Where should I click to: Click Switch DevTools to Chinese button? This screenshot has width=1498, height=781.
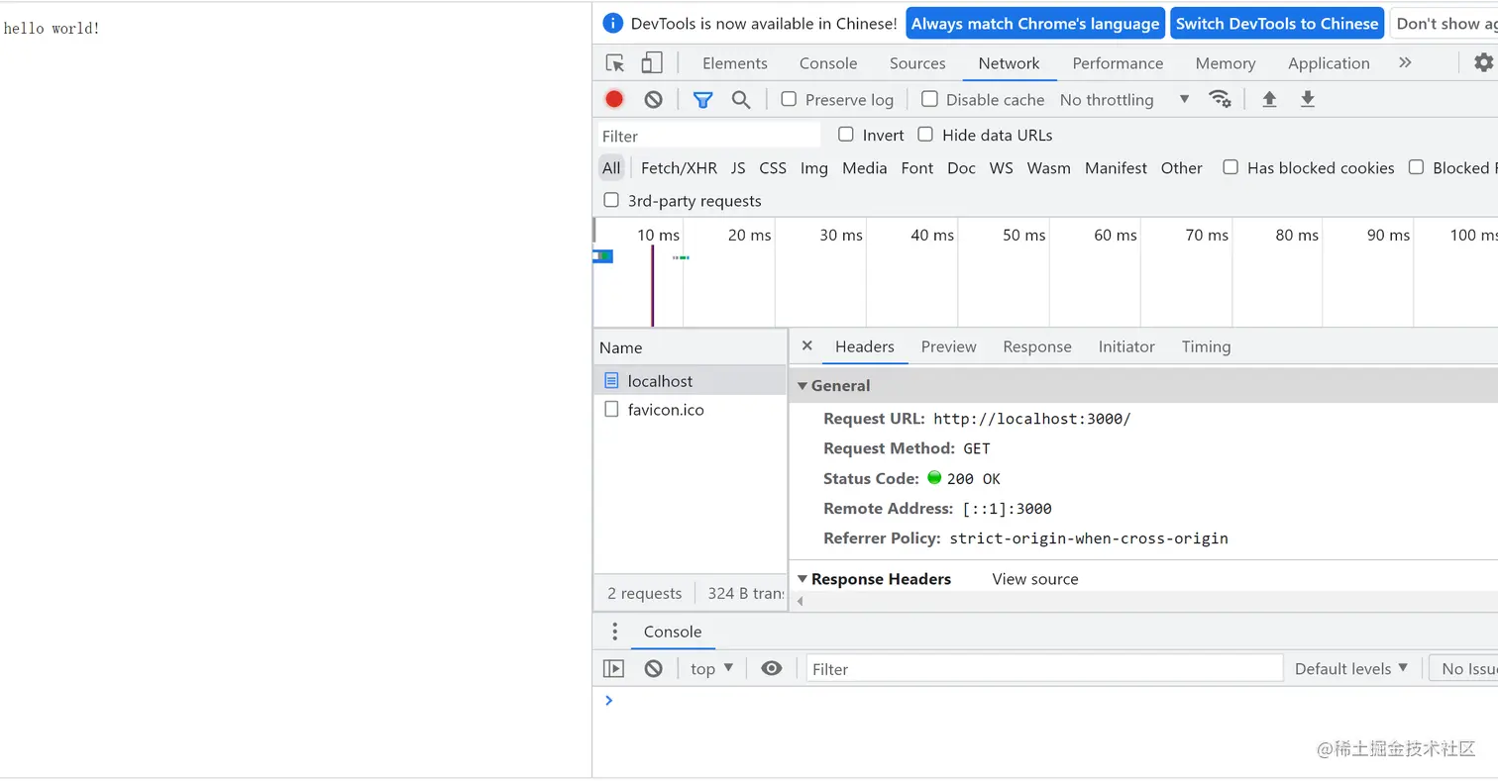(x=1277, y=24)
